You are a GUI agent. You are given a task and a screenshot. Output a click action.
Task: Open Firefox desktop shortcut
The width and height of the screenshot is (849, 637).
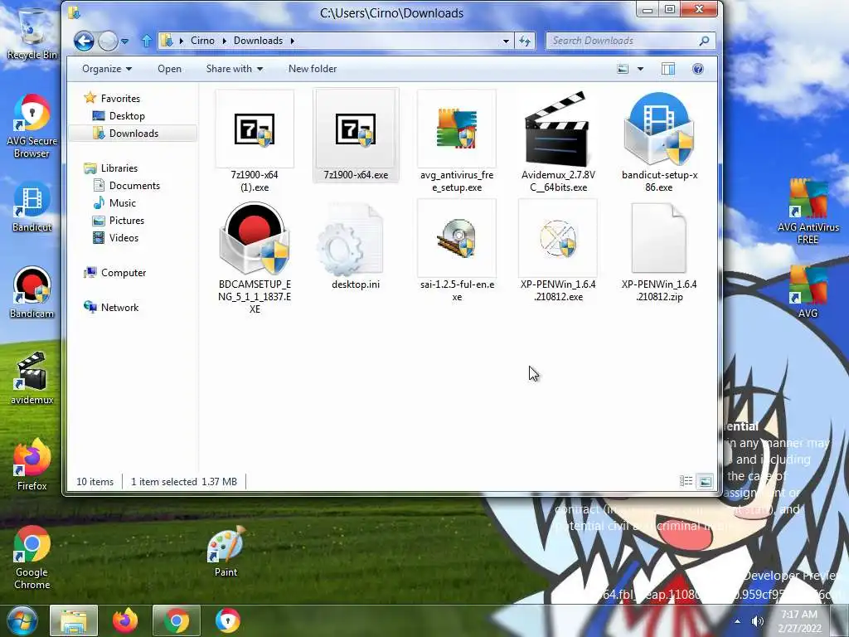click(x=32, y=464)
